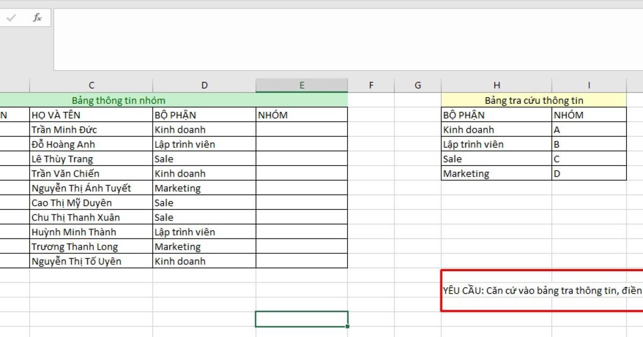The image size is (643, 337).
Task: Click the empty NHÓM cell beside Lê Thùy Trang
Action: 302,159
